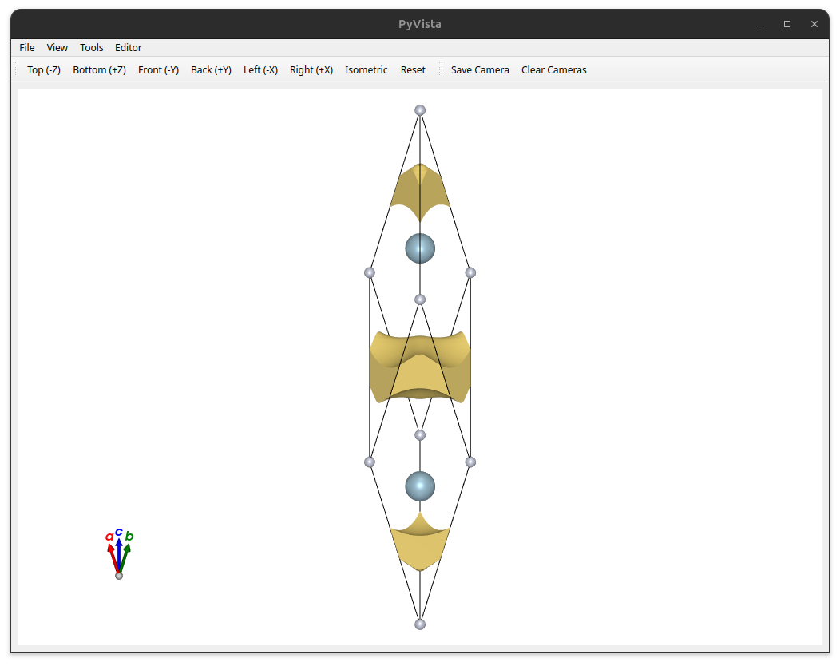The image size is (840, 666).
Task: Click Clear Cameras in the toolbar
Action: (x=554, y=70)
